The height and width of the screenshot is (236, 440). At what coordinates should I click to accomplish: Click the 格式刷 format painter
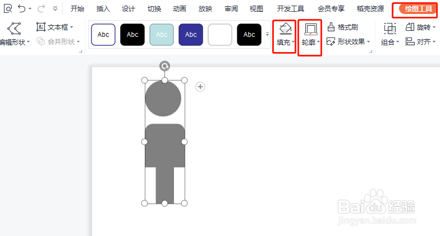(342, 27)
